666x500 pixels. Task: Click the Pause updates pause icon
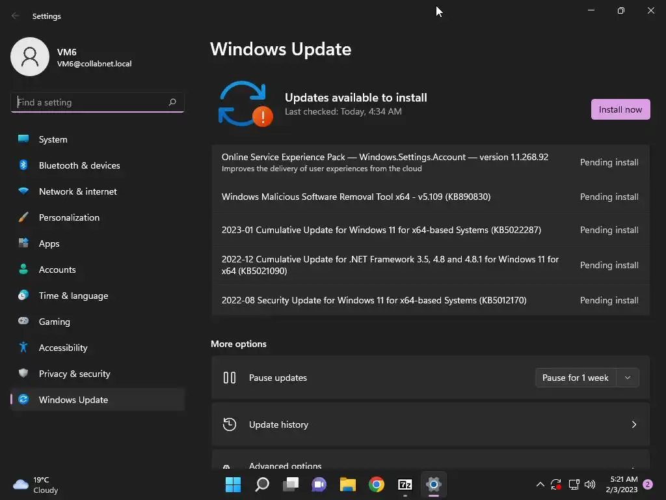[230, 378]
